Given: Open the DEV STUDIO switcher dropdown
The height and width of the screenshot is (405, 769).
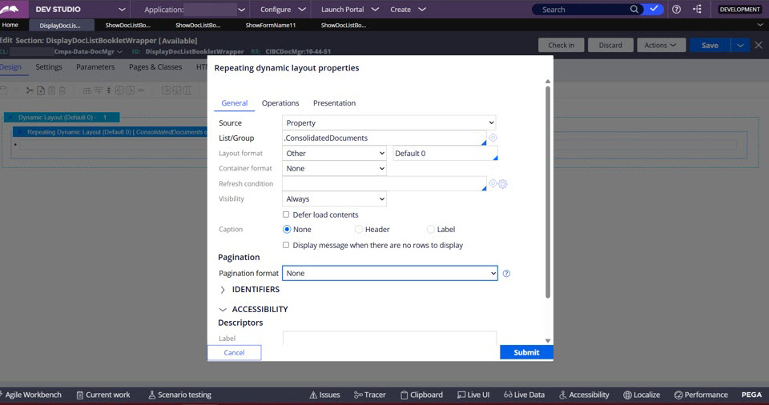Looking at the screenshot, I should pos(122,10).
